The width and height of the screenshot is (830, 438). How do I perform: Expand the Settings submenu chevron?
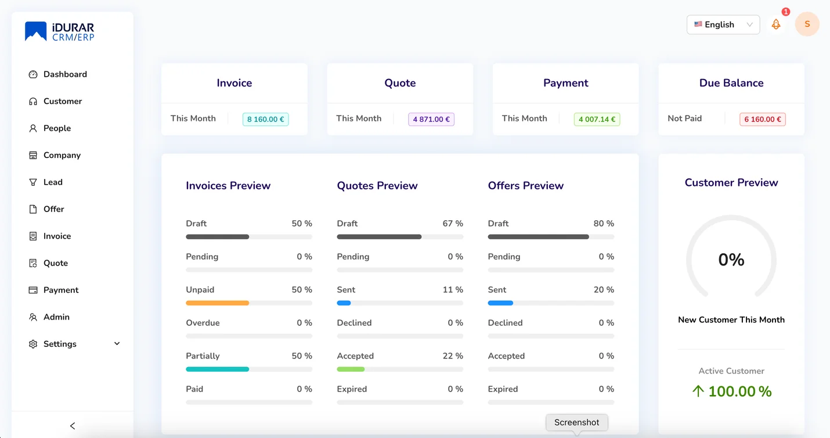click(x=117, y=344)
